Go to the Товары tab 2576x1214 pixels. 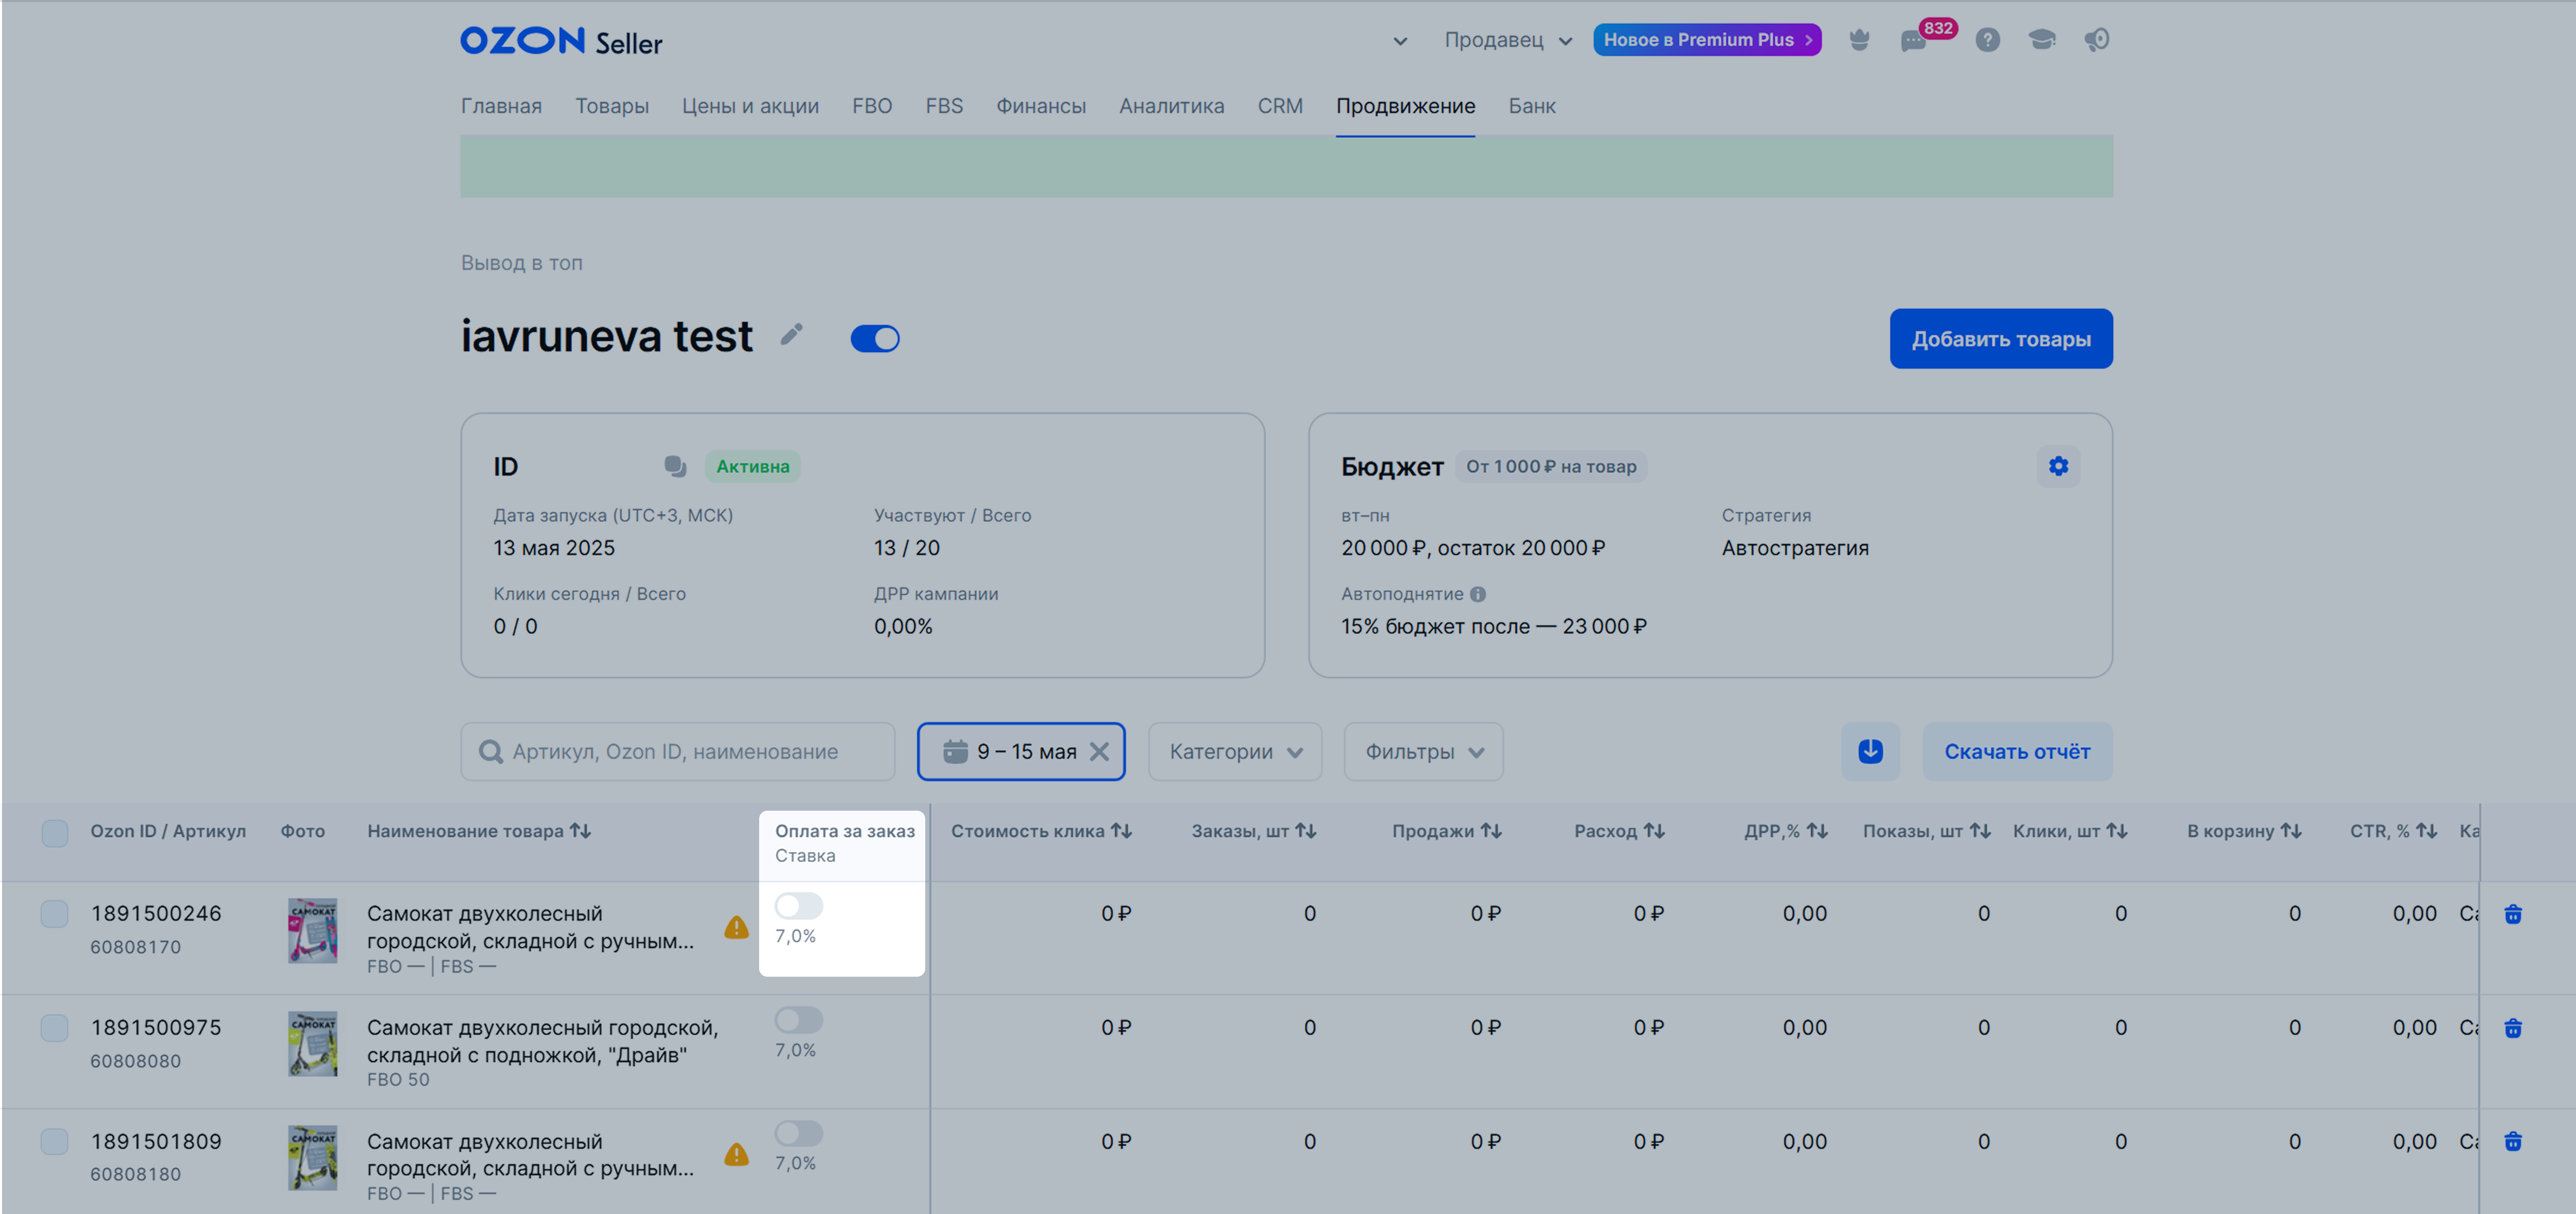[x=612, y=106]
